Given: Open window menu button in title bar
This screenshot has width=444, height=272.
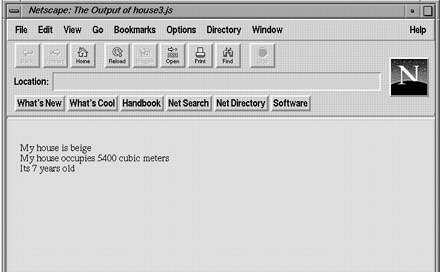Looking at the screenshot, I should 15,11.
